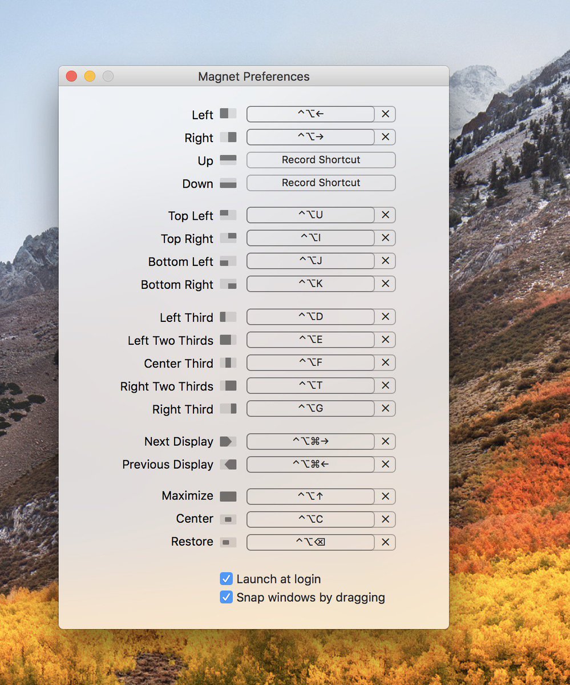Toggle the Launch at login checkbox

pyautogui.click(x=227, y=579)
